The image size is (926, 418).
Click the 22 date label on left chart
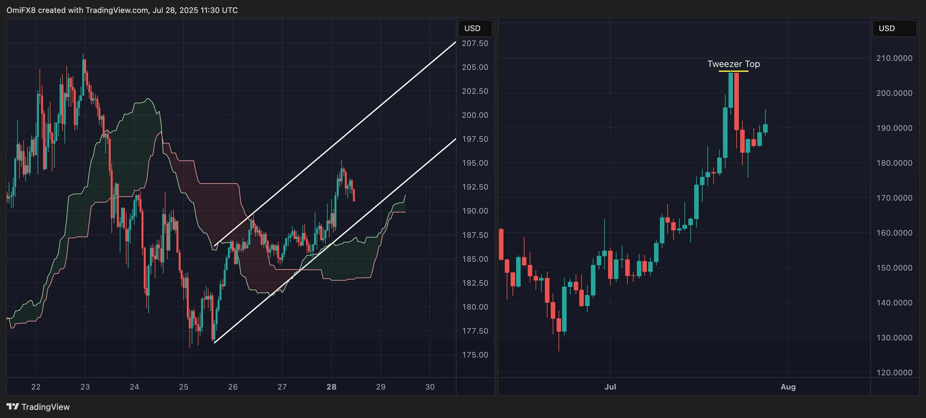[x=36, y=387]
